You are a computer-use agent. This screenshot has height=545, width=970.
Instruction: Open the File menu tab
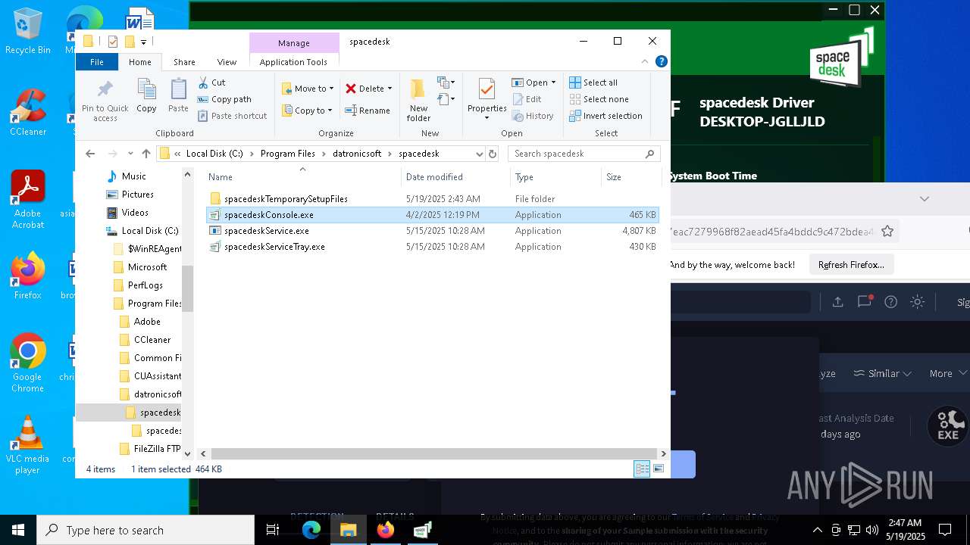(97, 62)
